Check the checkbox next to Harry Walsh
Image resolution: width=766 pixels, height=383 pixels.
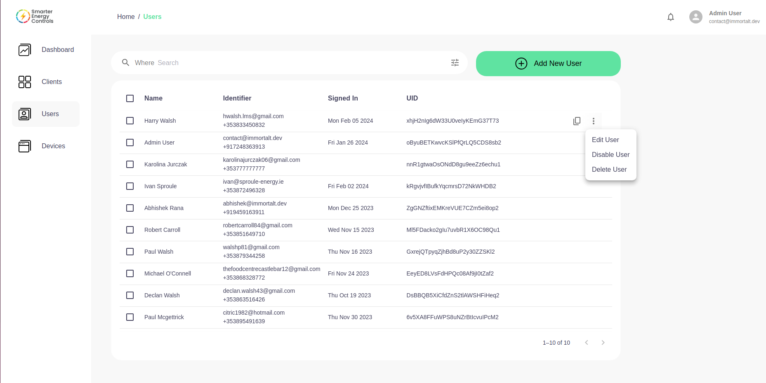pos(130,121)
